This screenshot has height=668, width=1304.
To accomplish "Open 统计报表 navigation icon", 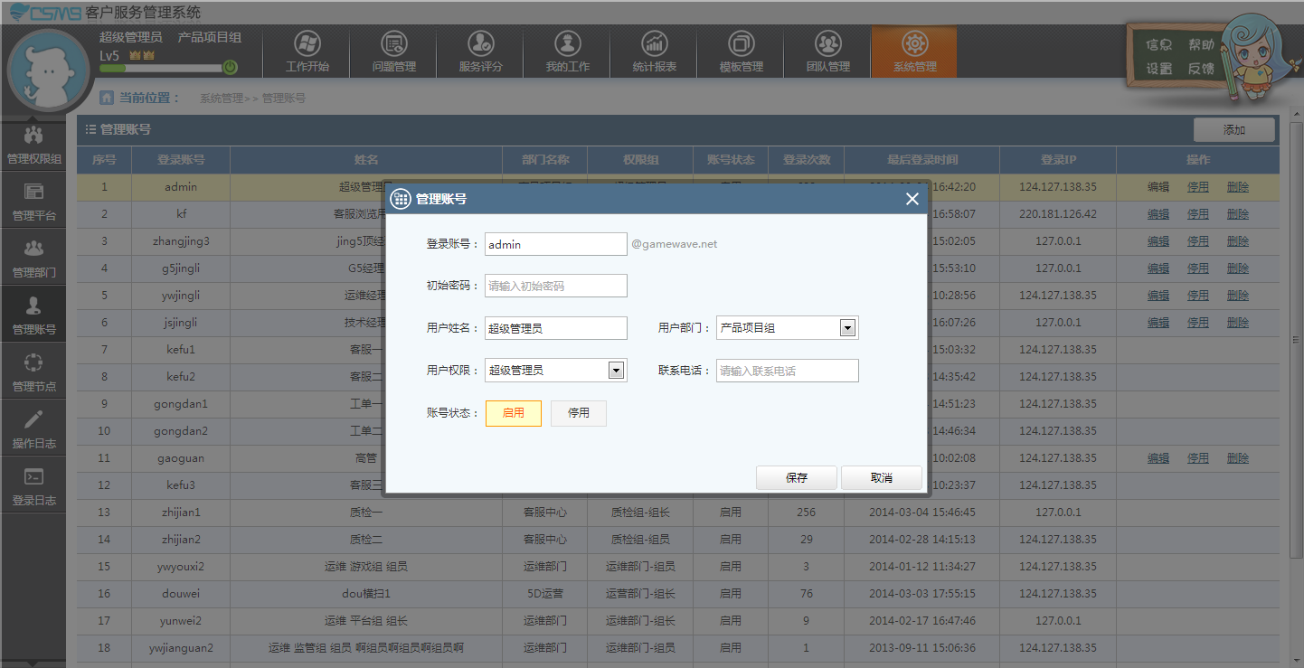I will click(x=654, y=52).
